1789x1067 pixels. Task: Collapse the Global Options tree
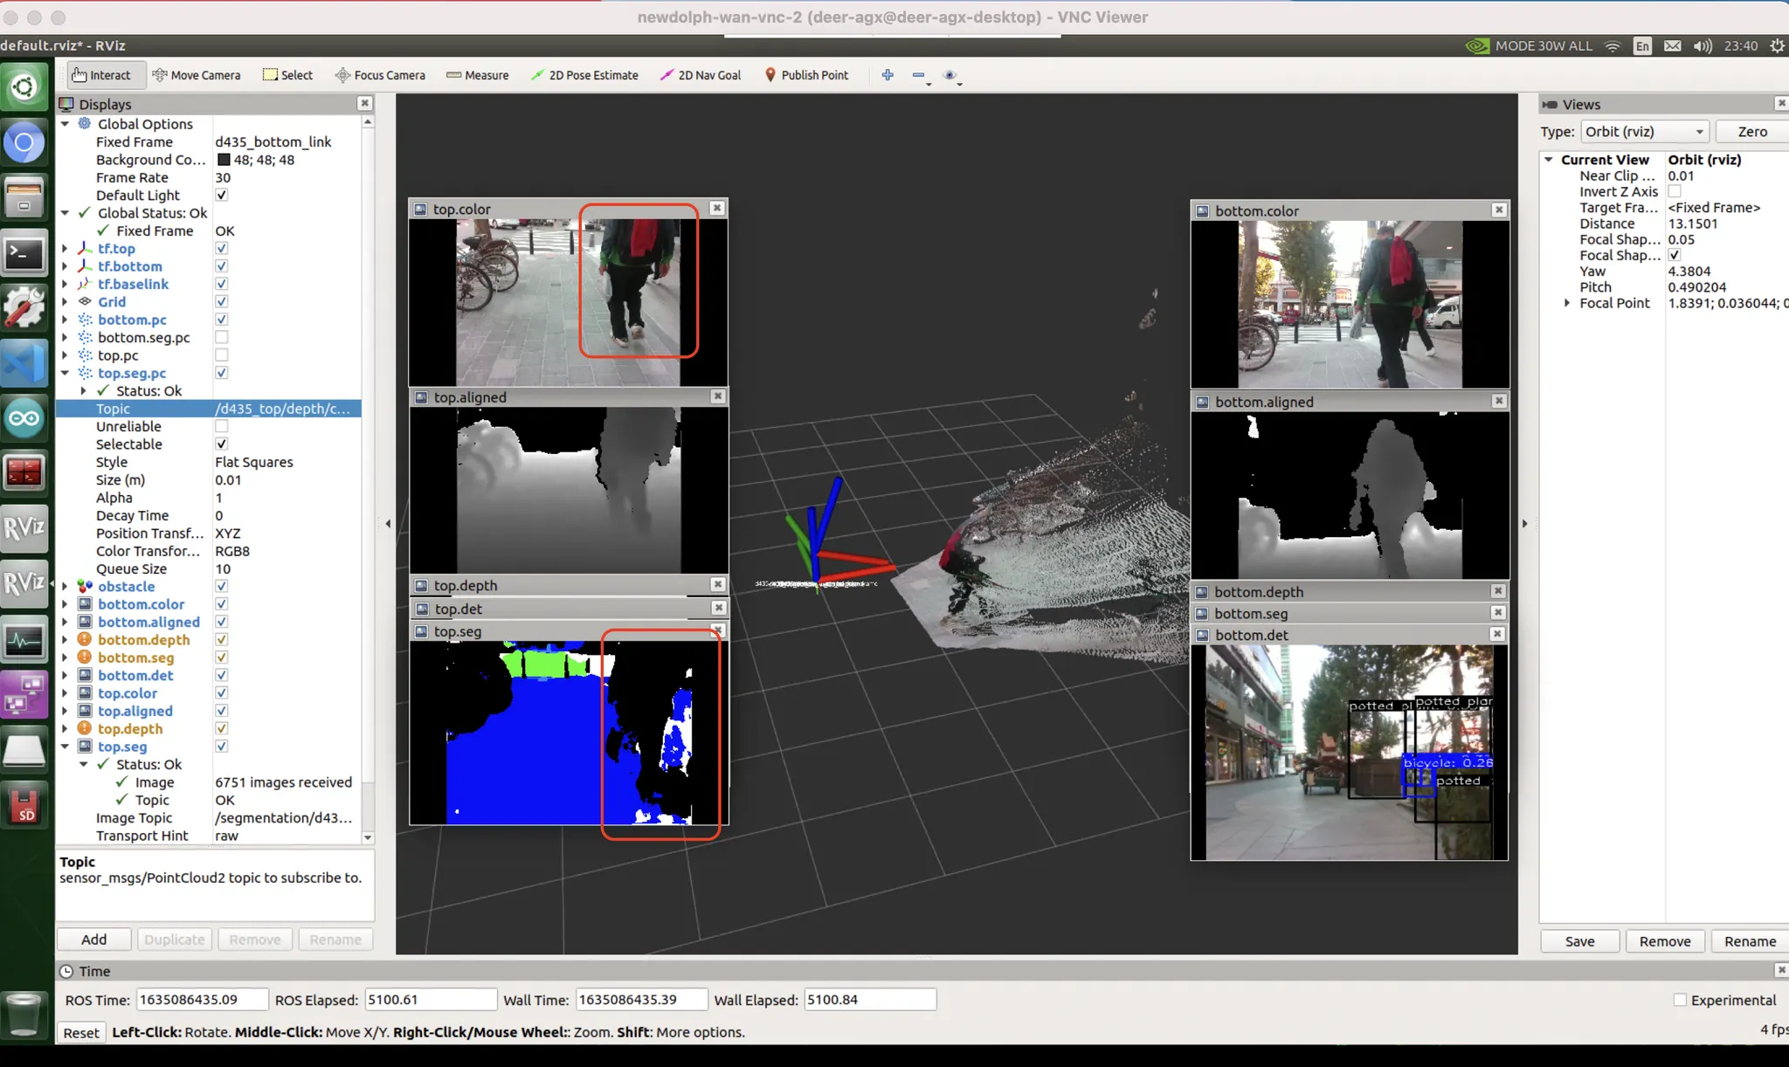pos(65,124)
